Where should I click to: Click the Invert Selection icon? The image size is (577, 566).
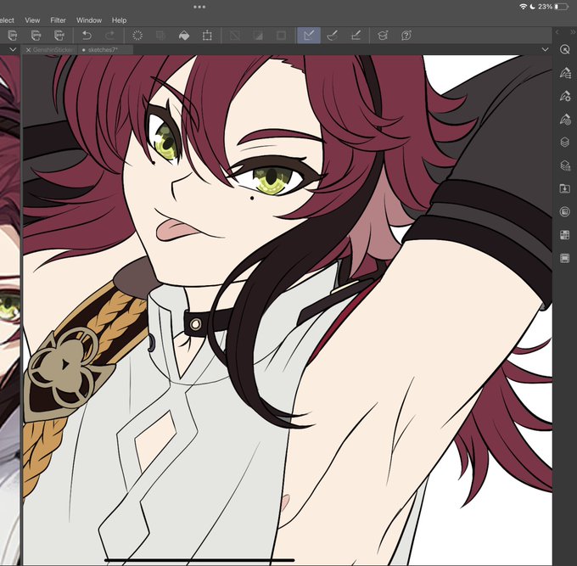[258, 36]
